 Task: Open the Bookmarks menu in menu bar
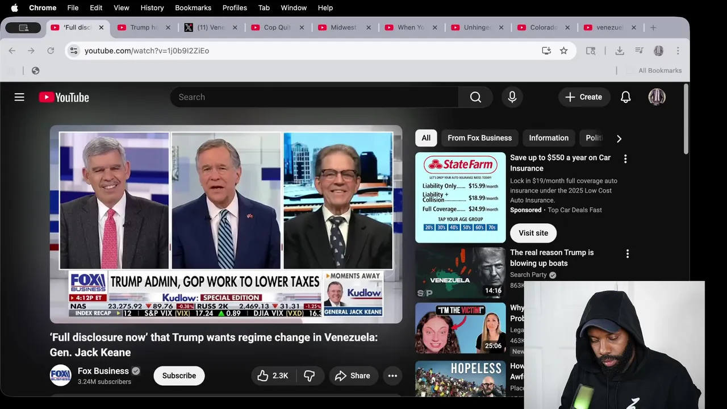coord(193,8)
